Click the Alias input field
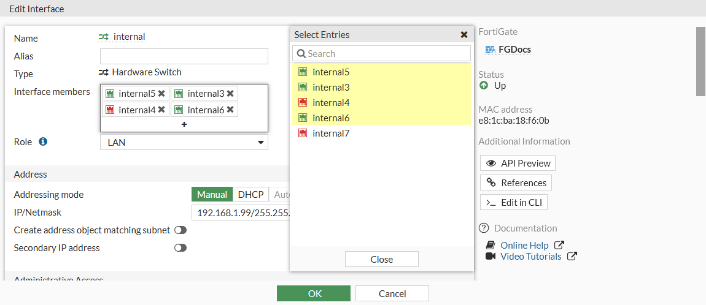The image size is (706, 305). point(184,56)
